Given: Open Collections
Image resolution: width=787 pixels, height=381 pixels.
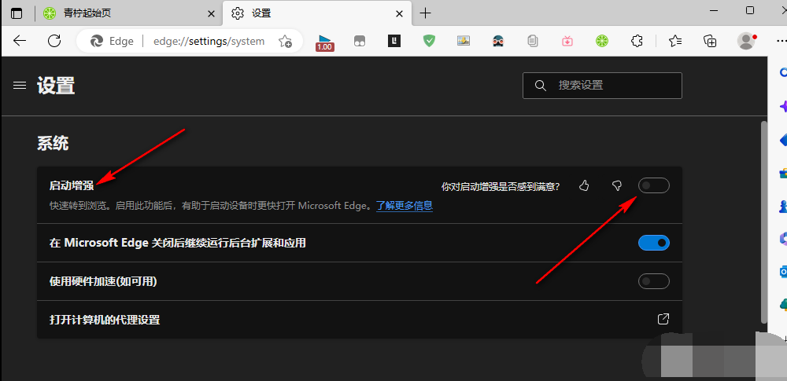Looking at the screenshot, I should click(710, 41).
